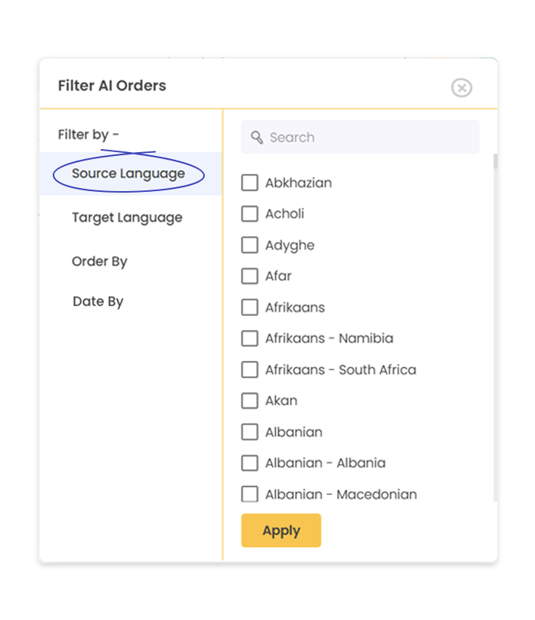
Task: Check the Abkhazian checkbox
Action: coord(249,183)
